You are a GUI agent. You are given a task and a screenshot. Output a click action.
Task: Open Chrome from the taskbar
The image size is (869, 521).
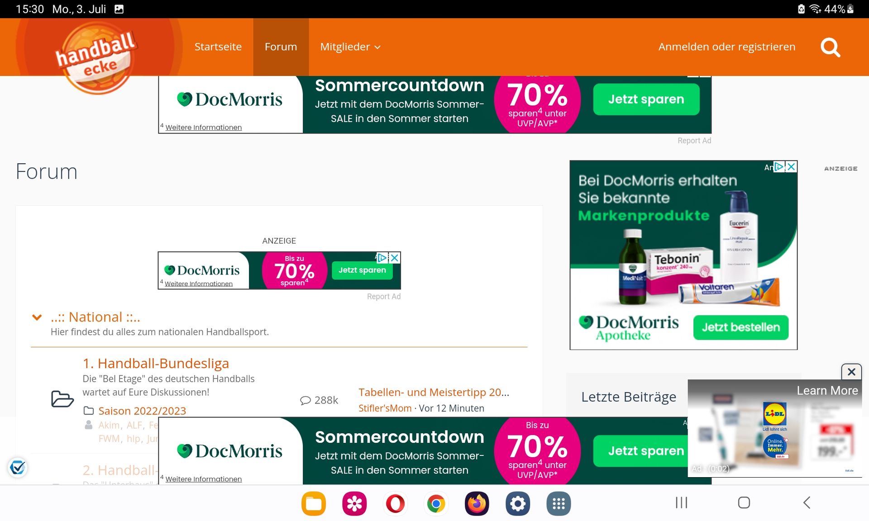point(436,503)
